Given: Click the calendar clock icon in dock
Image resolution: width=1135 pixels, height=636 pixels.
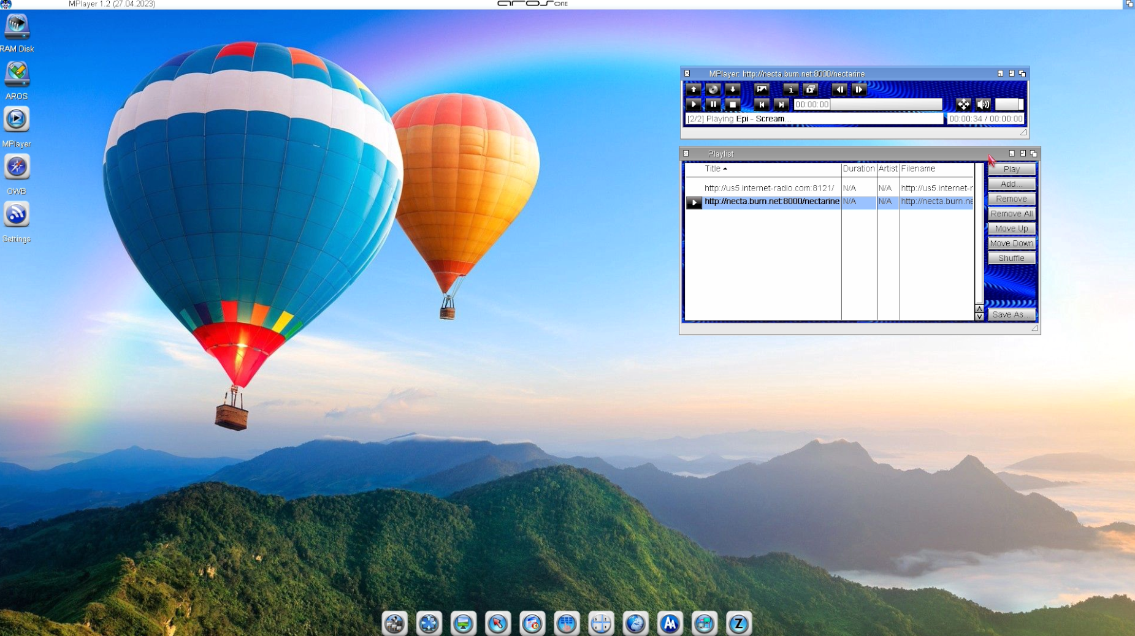Looking at the screenshot, I should point(532,623).
